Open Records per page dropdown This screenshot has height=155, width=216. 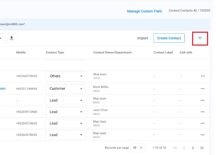click(138, 148)
